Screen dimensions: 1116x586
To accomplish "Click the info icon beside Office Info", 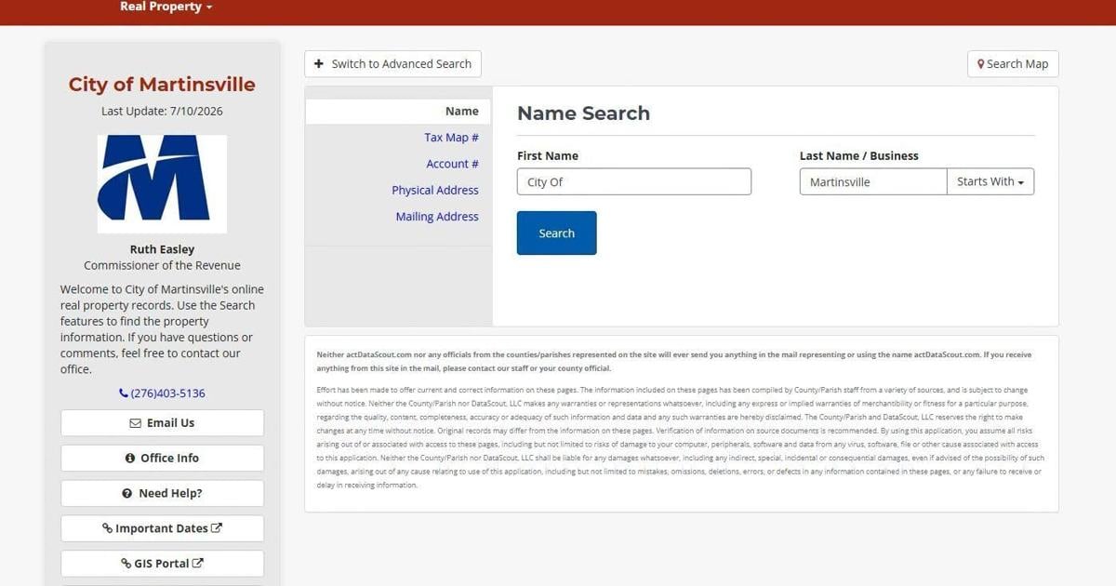I will (x=130, y=459).
